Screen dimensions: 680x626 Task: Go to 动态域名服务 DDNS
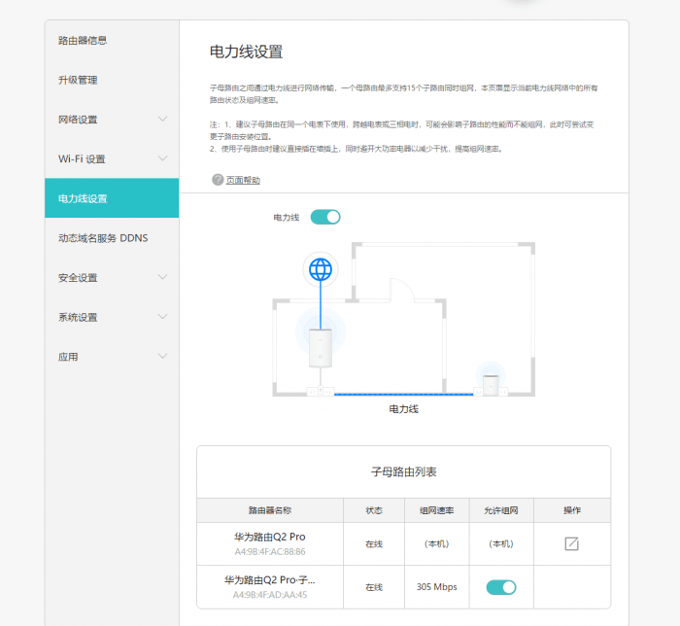103,238
